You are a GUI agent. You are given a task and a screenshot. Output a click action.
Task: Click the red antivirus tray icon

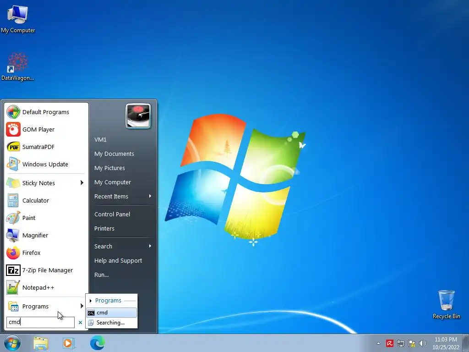coord(389,343)
